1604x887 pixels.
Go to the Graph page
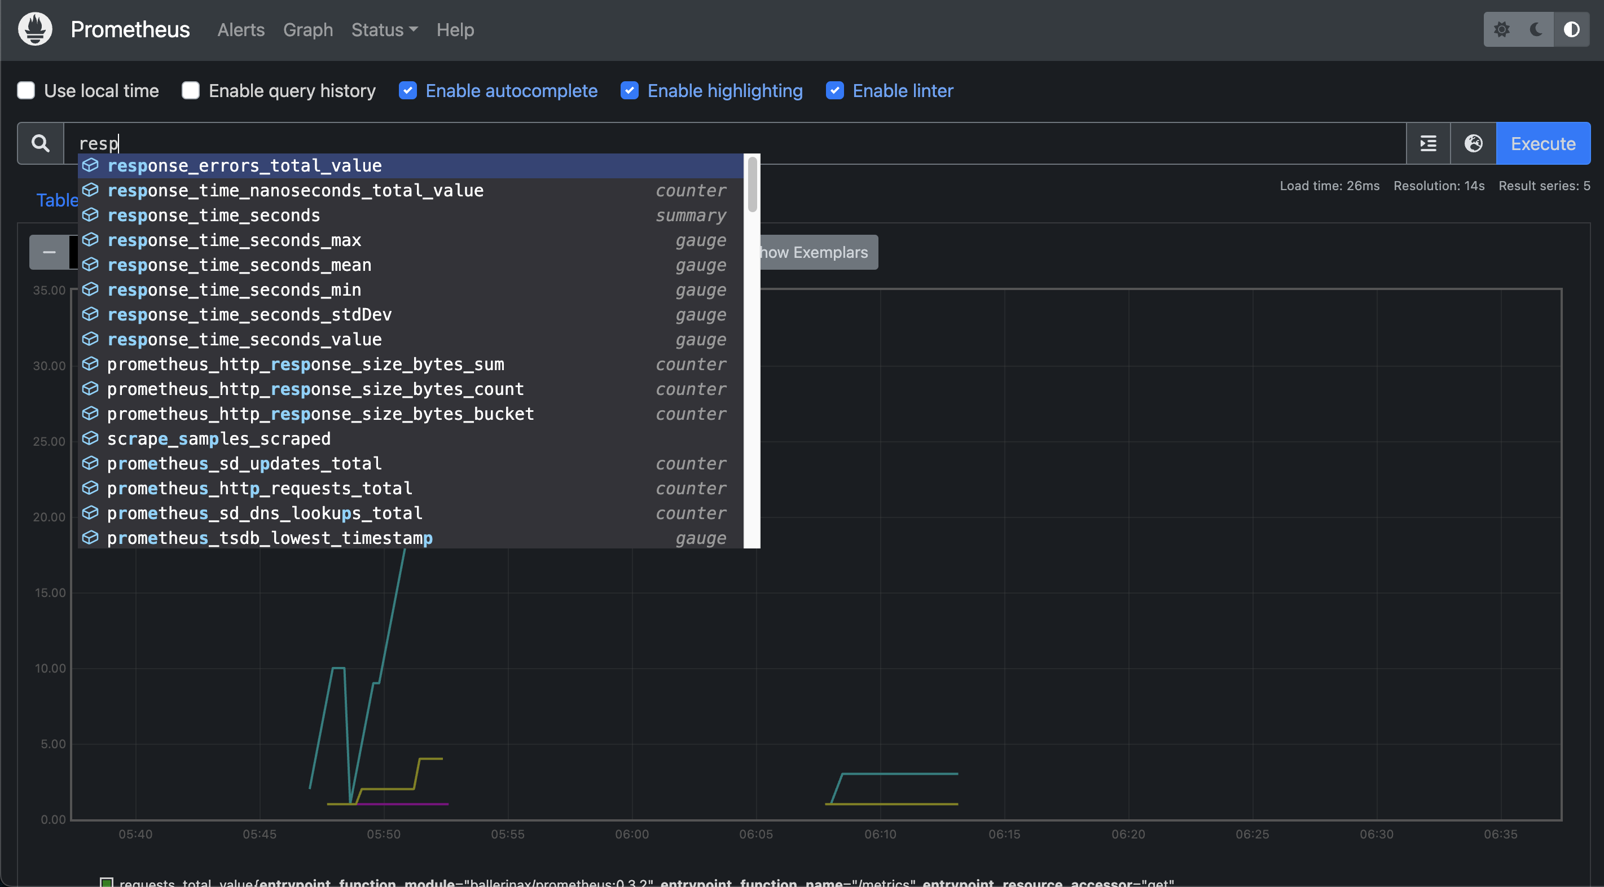tap(308, 29)
